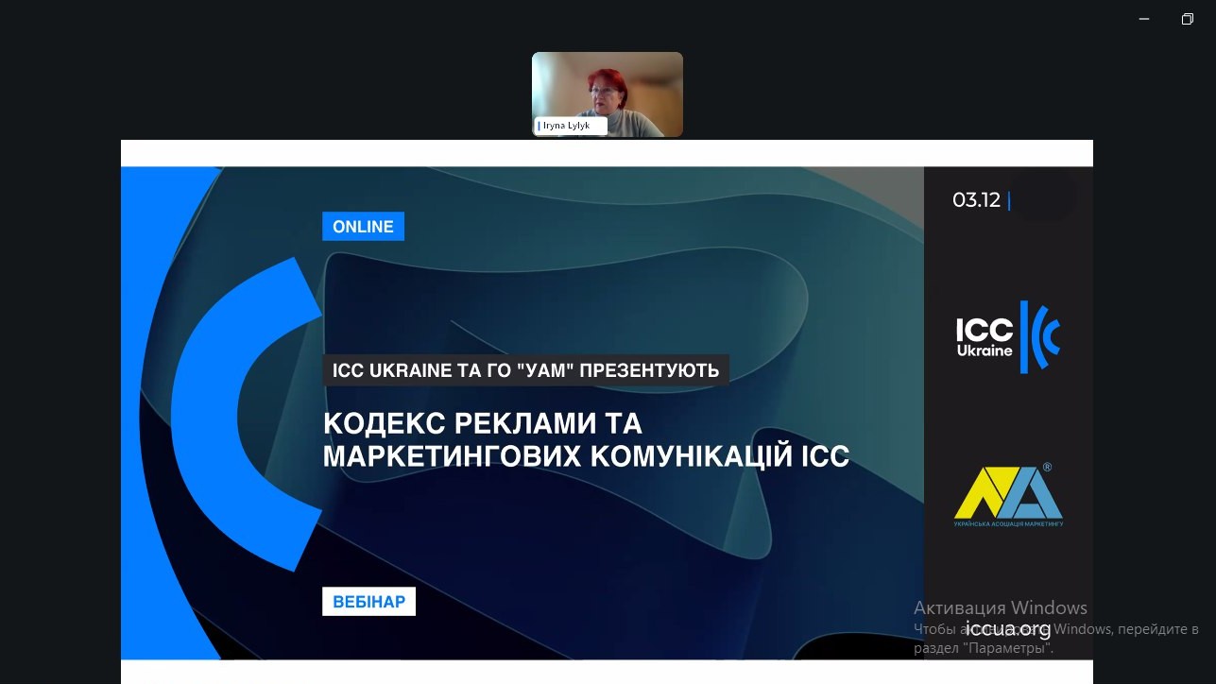Click the blue sound-wave emblem beside ICC
1216x684 pixels.
1043,336
